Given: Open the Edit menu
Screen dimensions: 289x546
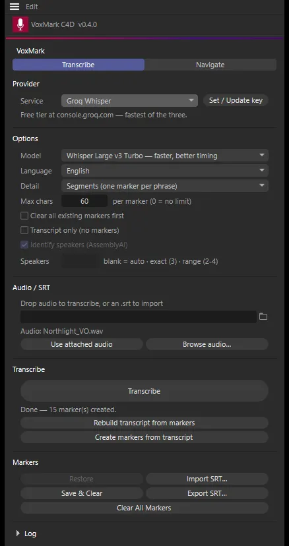Looking at the screenshot, I should [x=32, y=7].
